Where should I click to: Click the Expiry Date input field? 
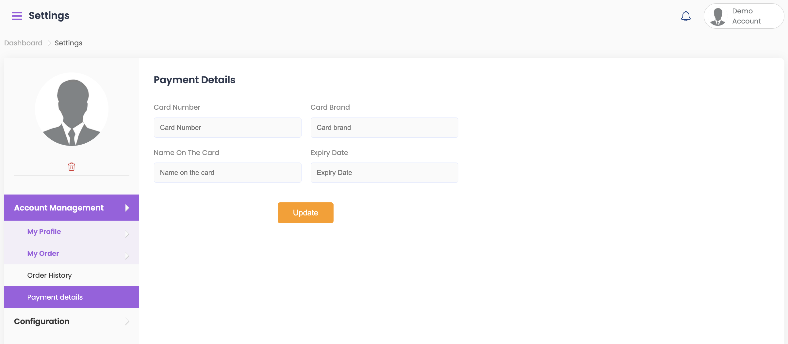[x=384, y=173]
